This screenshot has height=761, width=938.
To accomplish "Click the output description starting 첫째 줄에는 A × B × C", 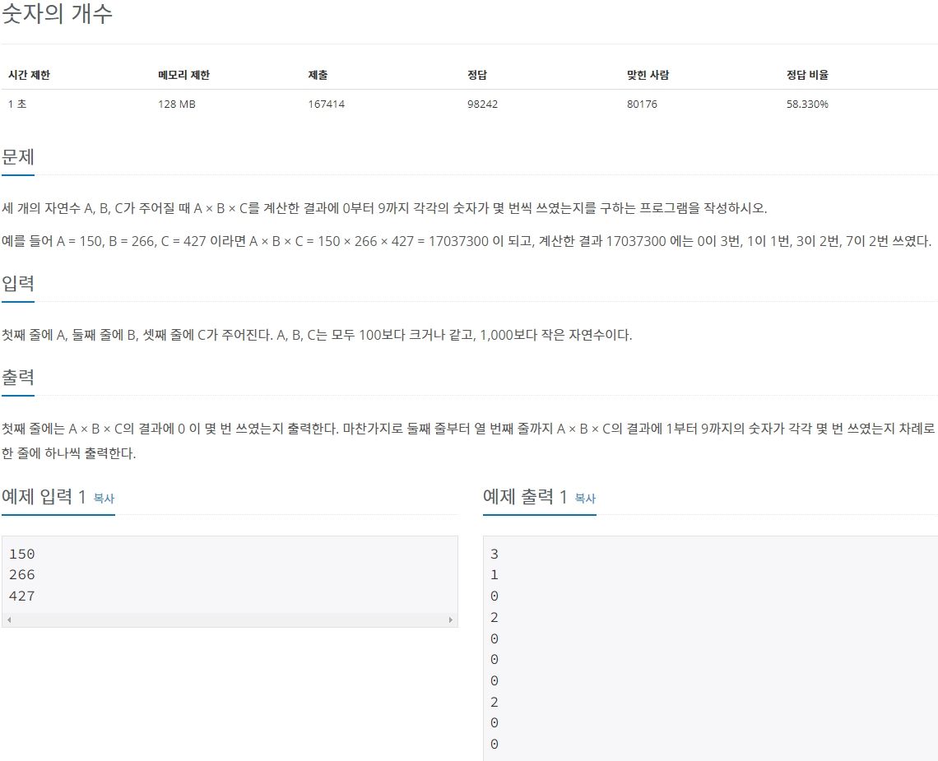I will pos(468,429).
